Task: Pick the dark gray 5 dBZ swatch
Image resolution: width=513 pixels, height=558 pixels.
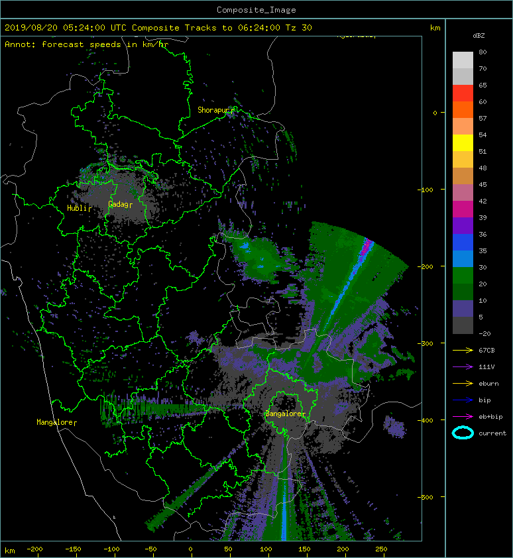Action: 463,325
